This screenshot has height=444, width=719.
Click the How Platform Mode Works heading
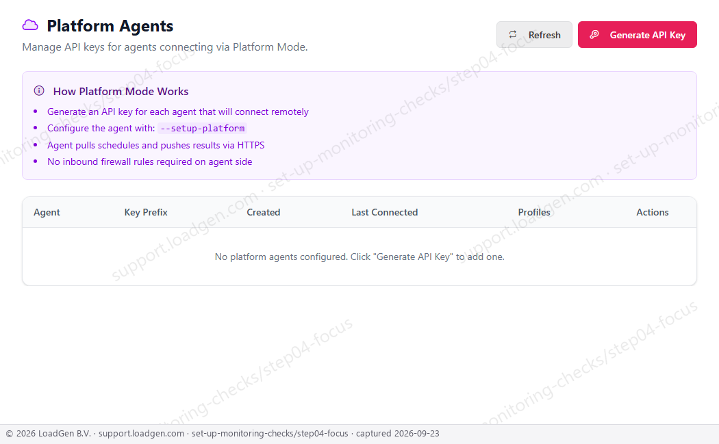(121, 91)
